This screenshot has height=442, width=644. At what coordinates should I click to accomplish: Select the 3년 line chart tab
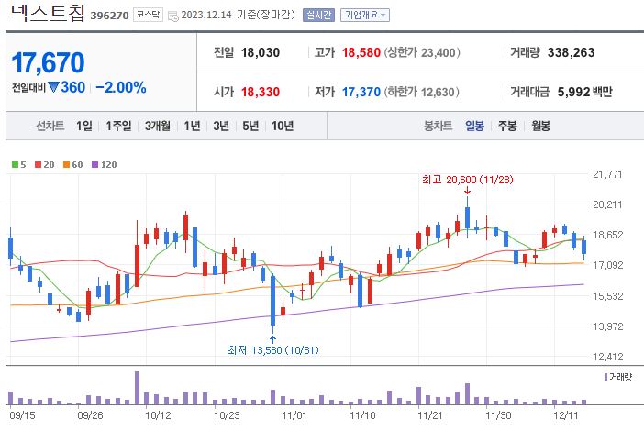coord(221,126)
